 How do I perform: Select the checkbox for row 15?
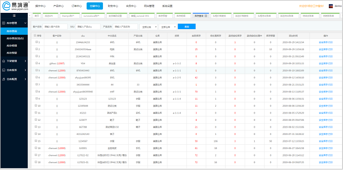36,141
